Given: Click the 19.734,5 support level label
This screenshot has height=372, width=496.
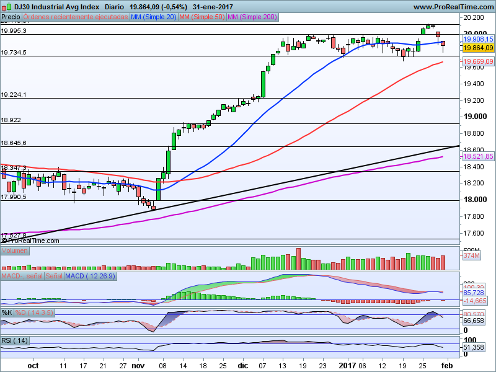Looking at the screenshot, I should (x=14, y=53).
